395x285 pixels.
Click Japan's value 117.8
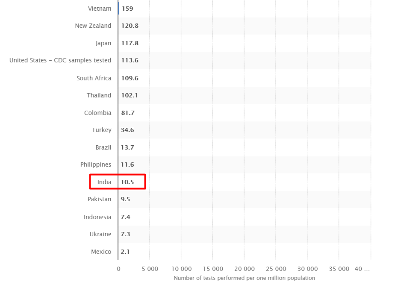(x=130, y=43)
